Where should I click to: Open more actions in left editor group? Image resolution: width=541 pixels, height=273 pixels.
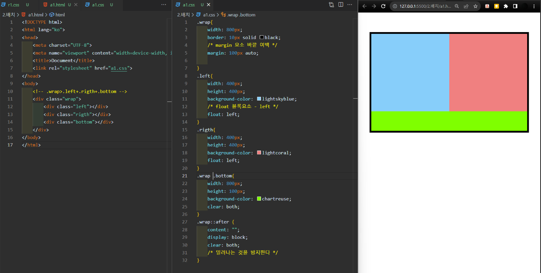(164, 5)
